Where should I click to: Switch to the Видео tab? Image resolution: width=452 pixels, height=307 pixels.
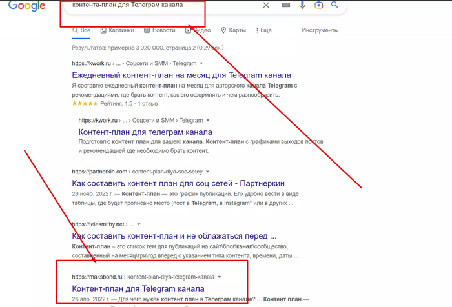point(198,30)
